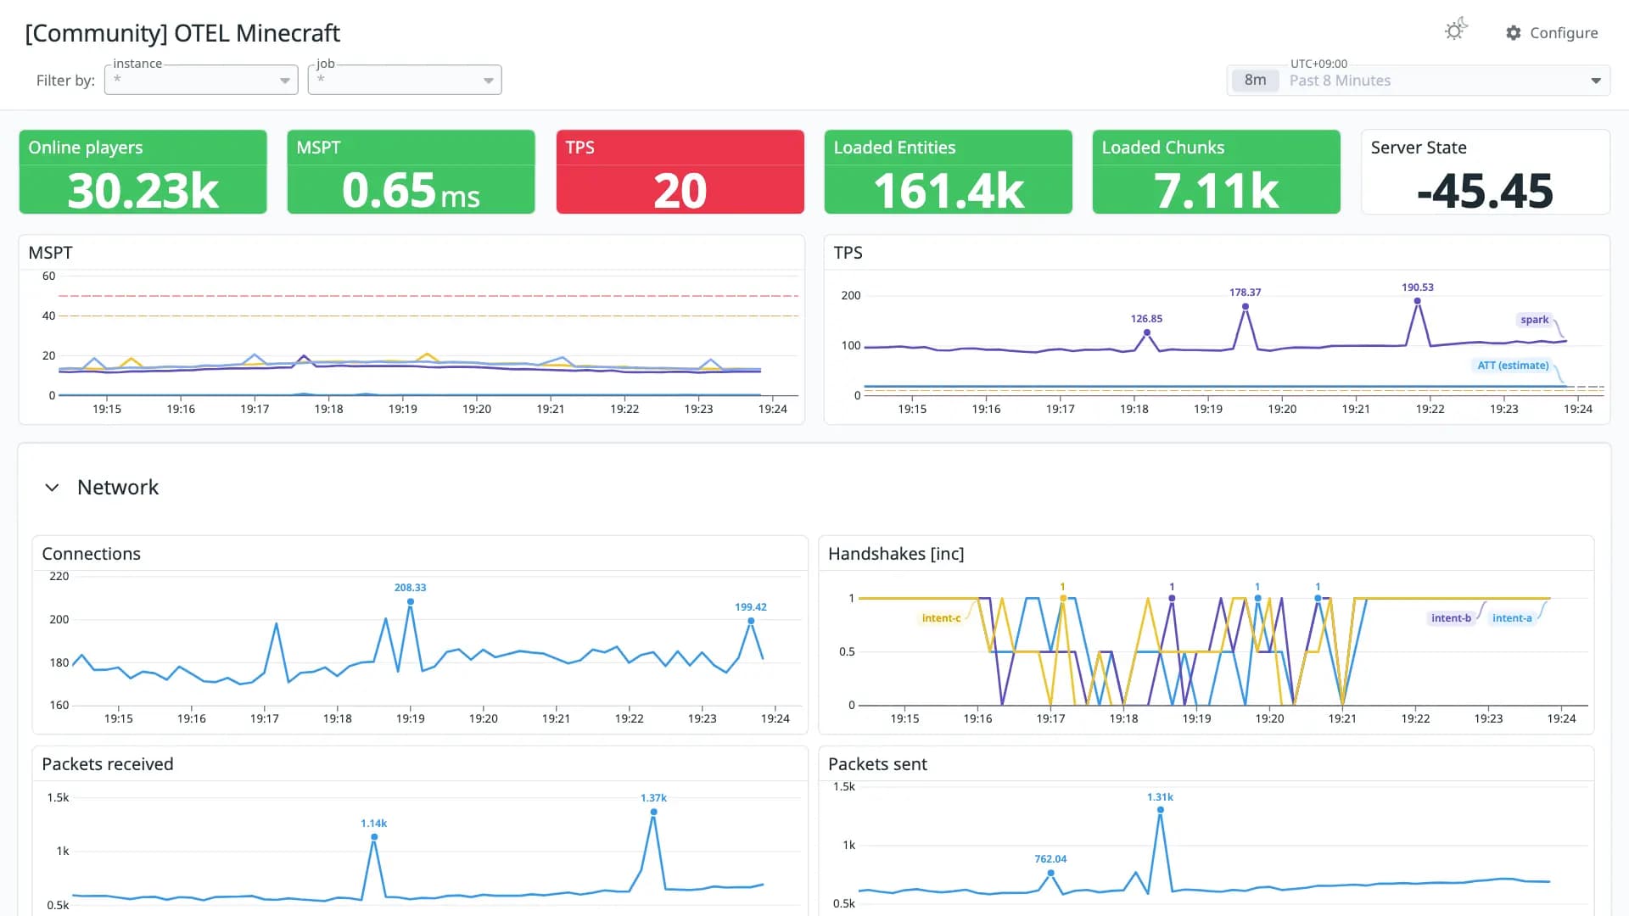Screen dimensions: 1629x916
Task: Open the Past 8 Minutes time range selector
Action: coord(1418,81)
